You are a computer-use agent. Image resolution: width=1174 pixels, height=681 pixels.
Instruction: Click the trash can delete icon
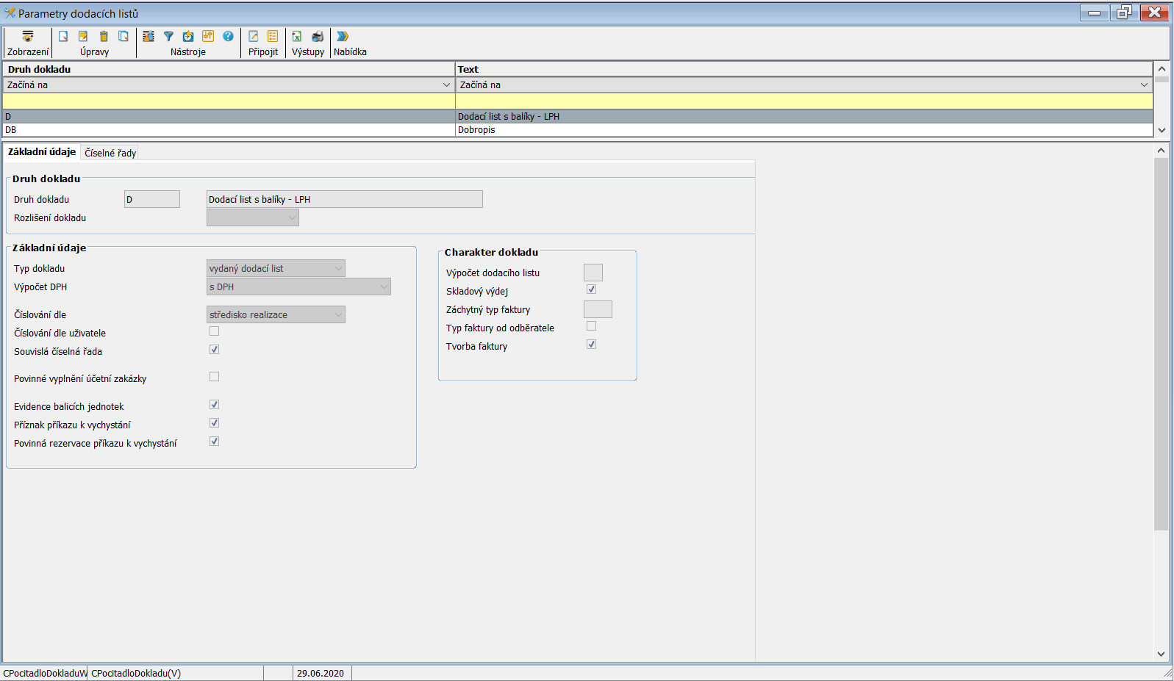click(x=104, y=37)
